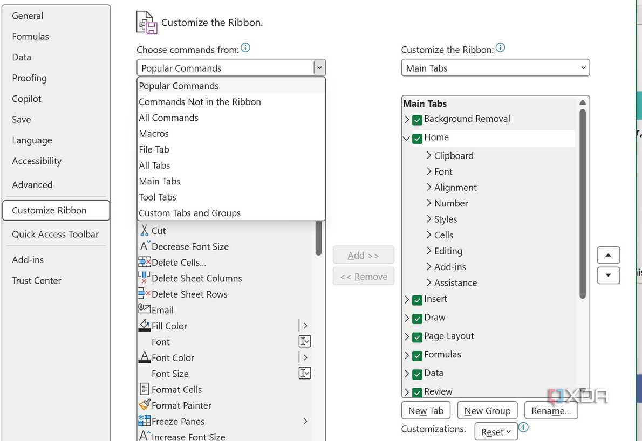This screenshot has height=441, width=642.
Task: Click the Delete Sheet Rows icon
Action: coord(144,294)
